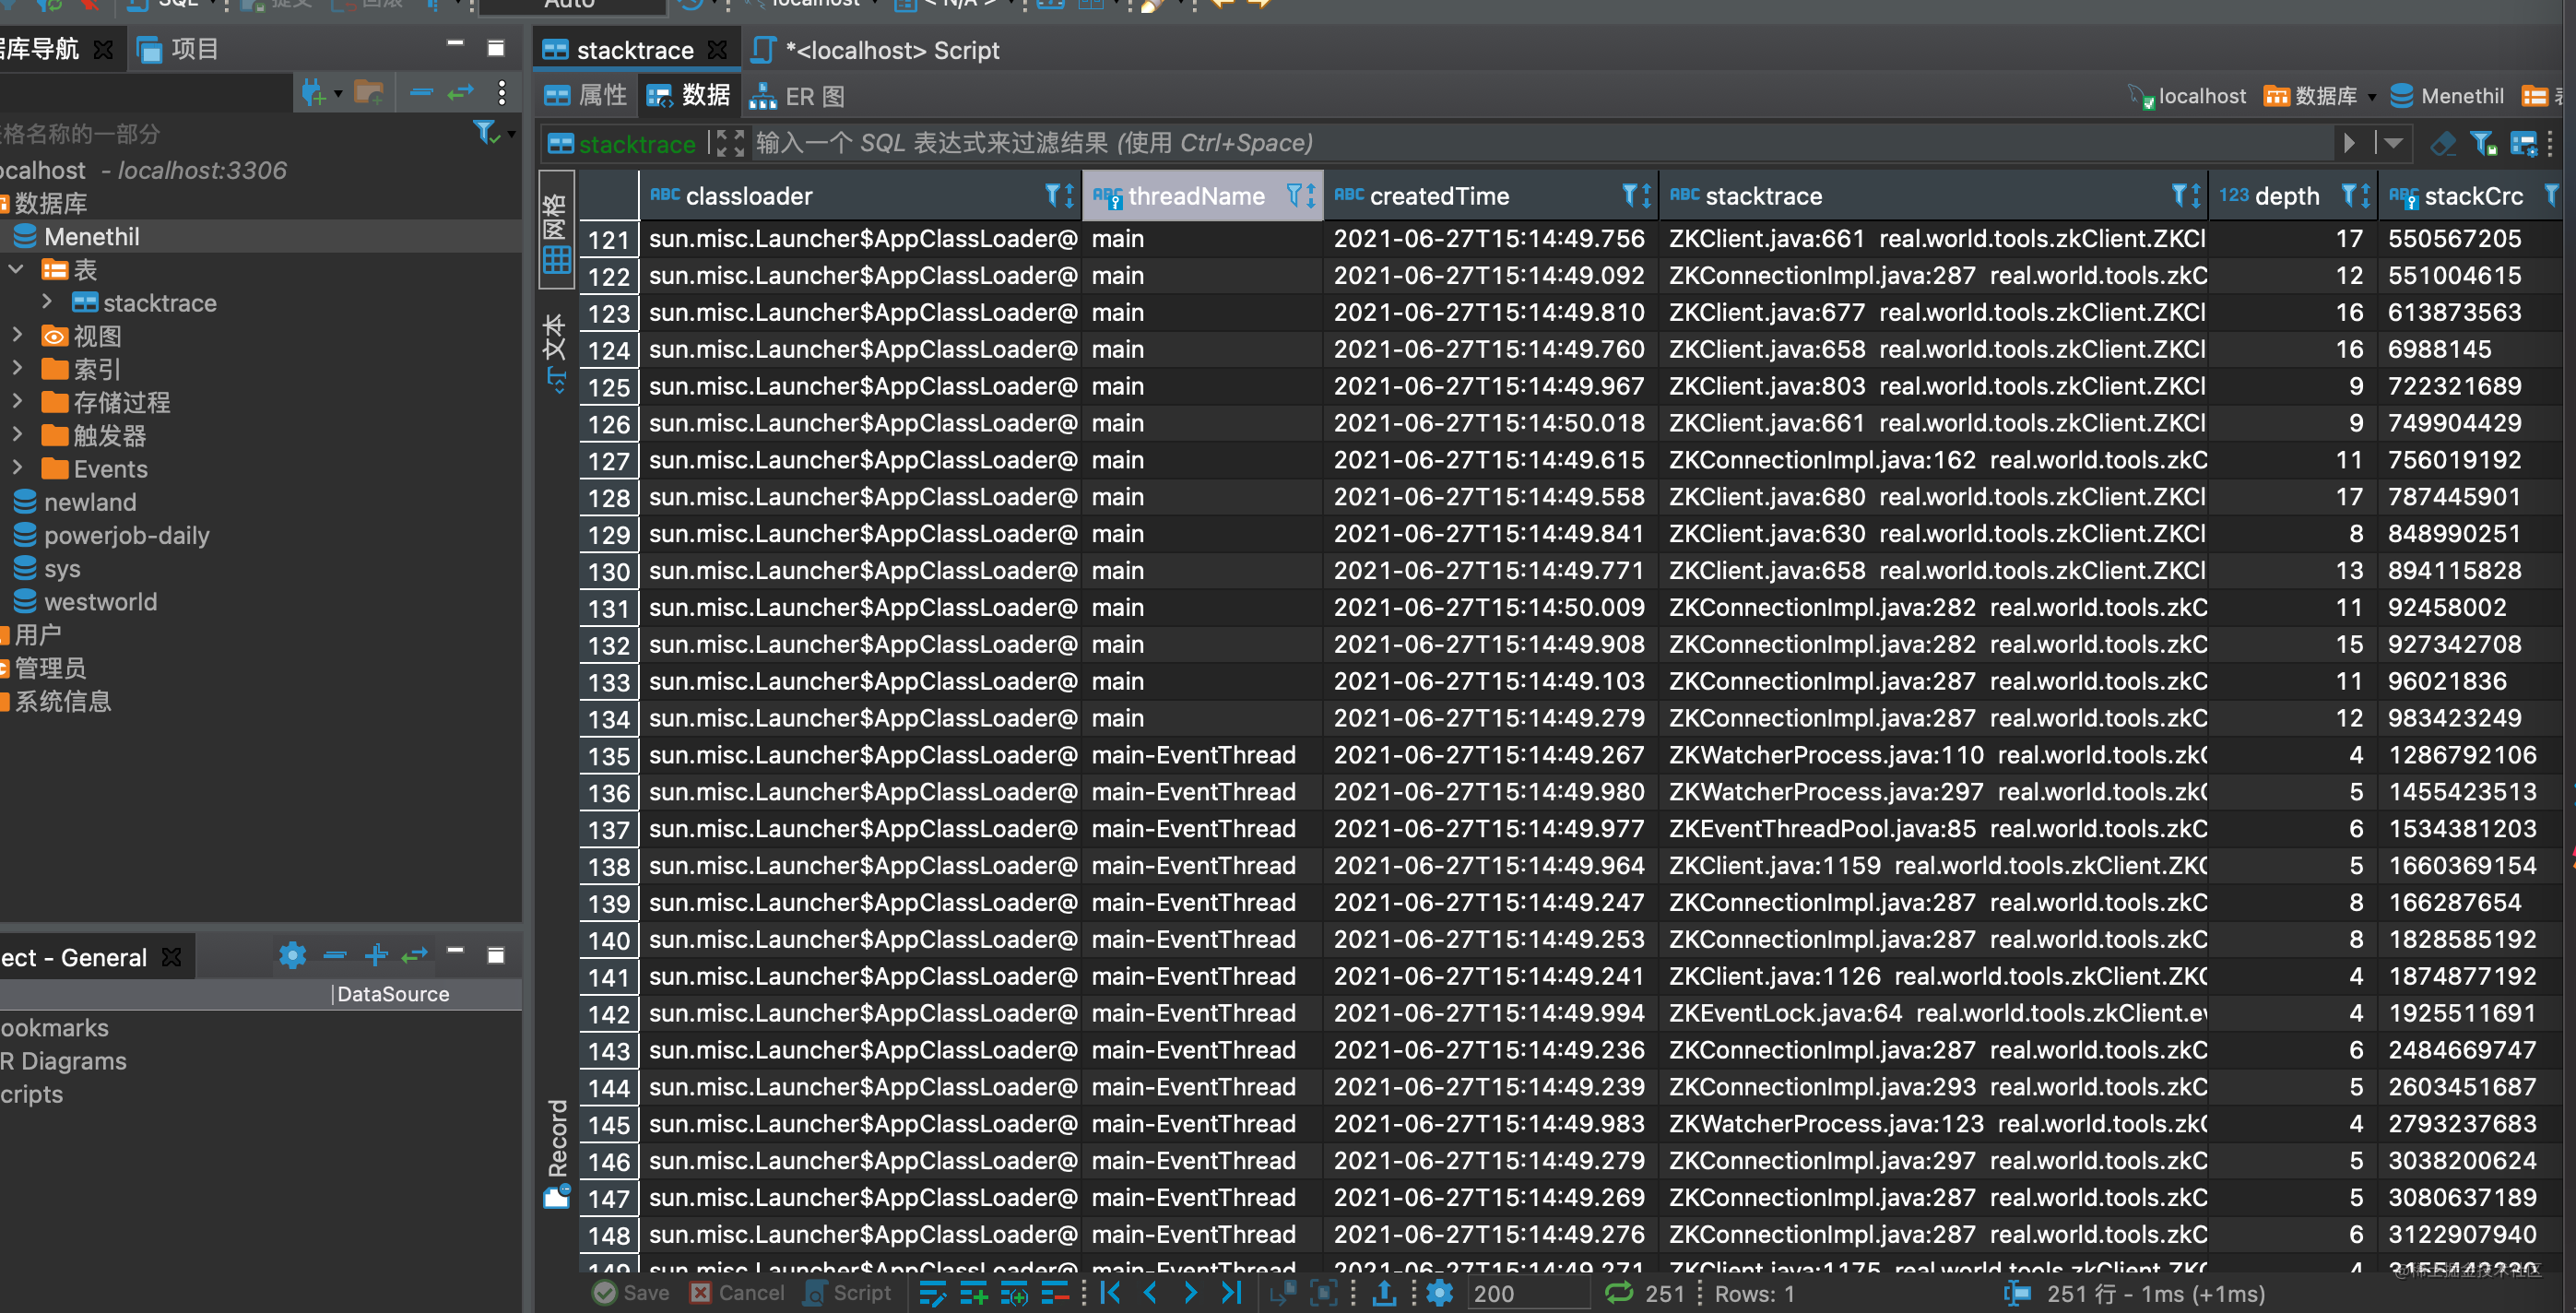
Task: Open the filter history dropdown arrow
Action: click(x=2393, y=144)
